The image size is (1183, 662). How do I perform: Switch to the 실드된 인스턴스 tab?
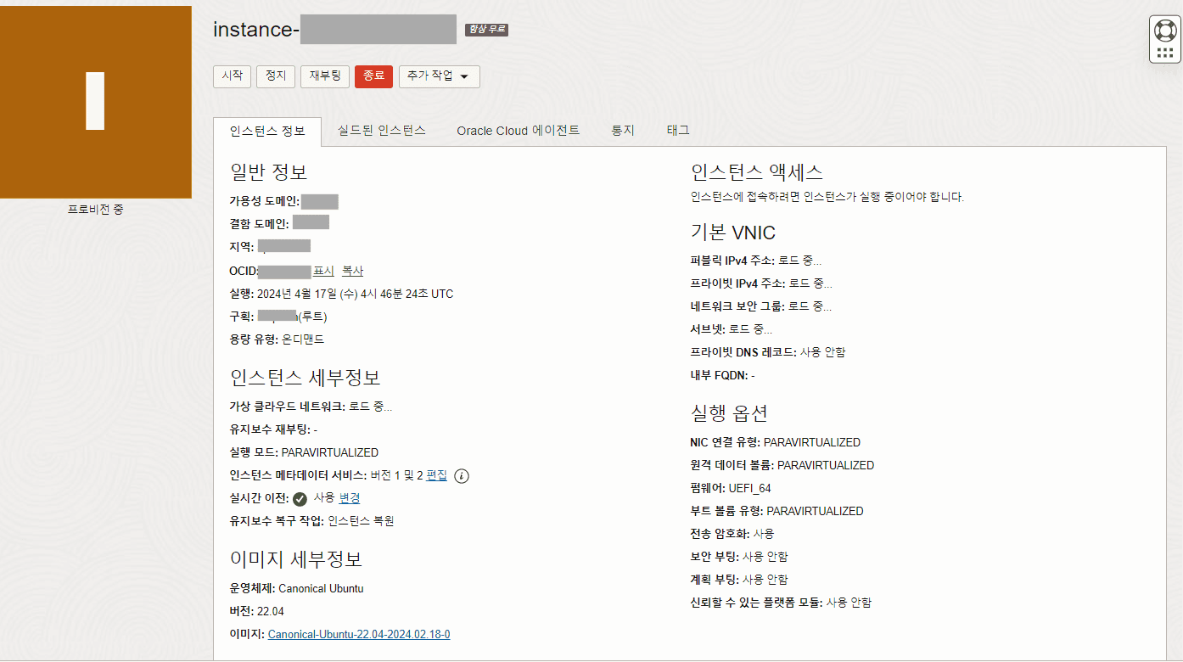(x=381, y=131)
